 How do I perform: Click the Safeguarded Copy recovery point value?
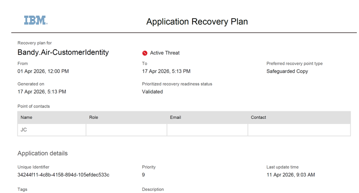pos(287,72)
